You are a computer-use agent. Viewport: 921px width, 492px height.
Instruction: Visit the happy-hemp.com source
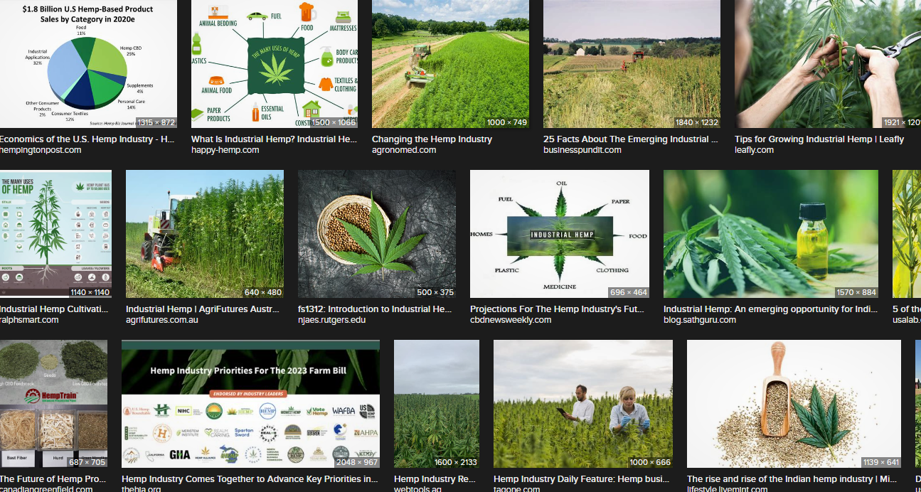coord(225,150)
